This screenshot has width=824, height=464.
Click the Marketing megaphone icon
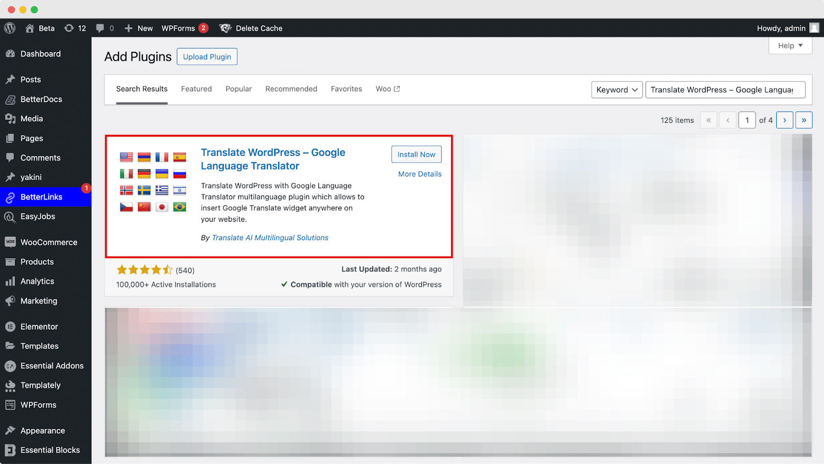click(x=10, y=301)
